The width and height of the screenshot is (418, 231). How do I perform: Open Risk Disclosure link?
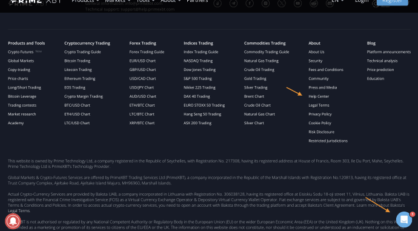pyautogui.click(x=321, y=132)
